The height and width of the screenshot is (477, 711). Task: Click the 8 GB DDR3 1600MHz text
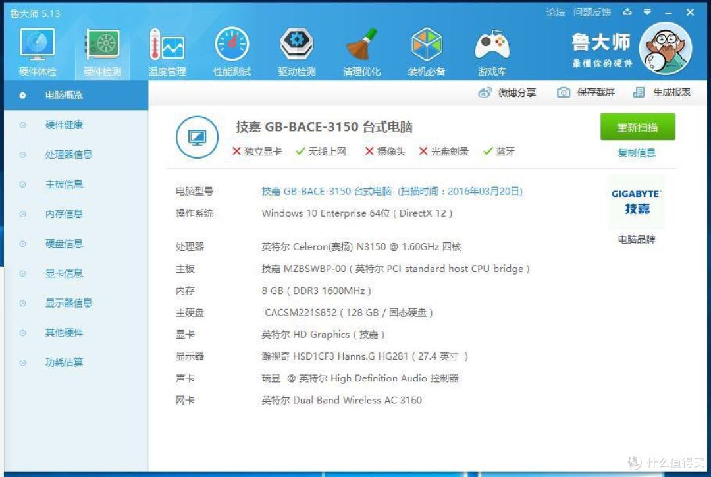pyautogui.click(x=317, y=291)
